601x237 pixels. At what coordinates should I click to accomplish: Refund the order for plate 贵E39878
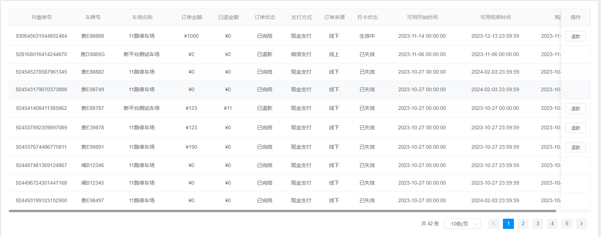click(x=575, y=128)
